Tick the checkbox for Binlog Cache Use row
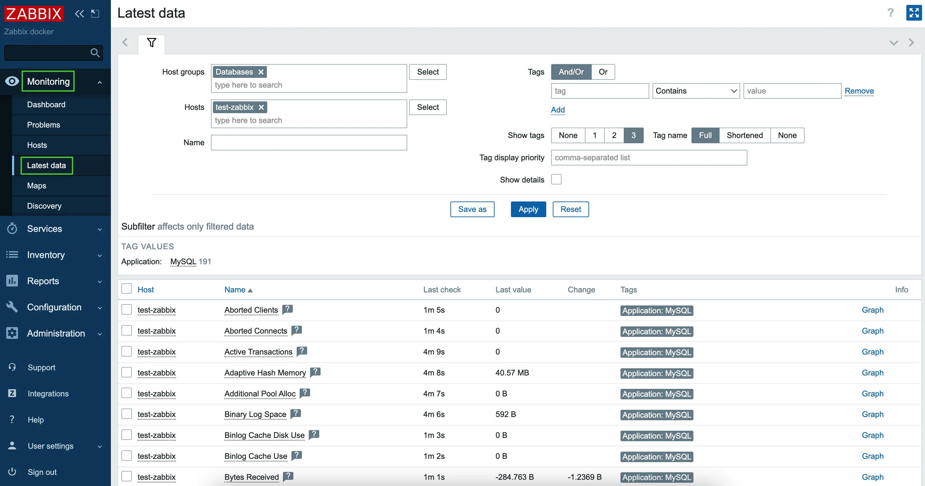Image resolution: width=925 pixels, height=486 pixels. [126, 456]
